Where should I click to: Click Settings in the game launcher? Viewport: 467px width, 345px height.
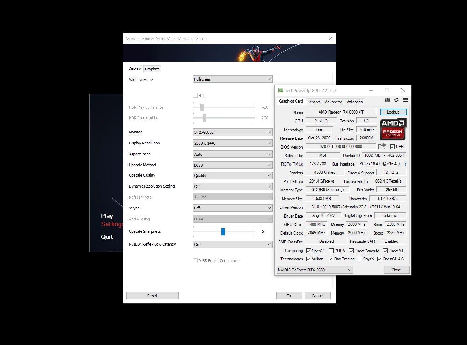click(112, 224)
